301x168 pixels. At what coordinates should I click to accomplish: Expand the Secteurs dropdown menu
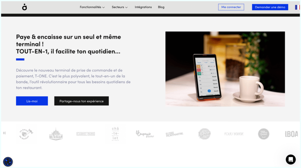pos(120,7)
